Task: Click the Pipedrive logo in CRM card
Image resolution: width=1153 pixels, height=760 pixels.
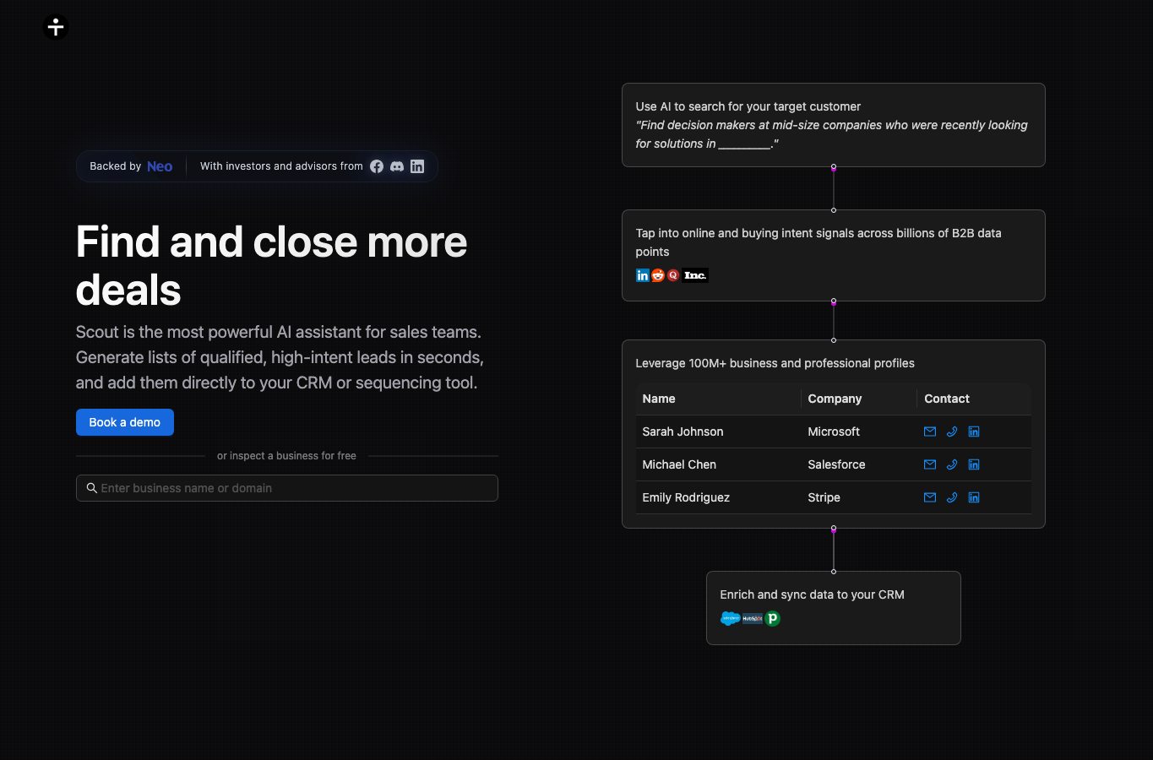Action: point(772,618)
